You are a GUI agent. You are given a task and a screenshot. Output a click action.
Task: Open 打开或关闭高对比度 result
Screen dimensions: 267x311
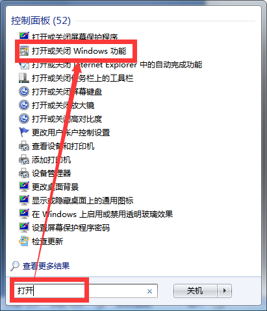coord(67,119)
